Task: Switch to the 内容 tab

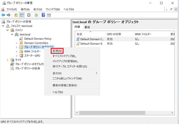Action: tap(77, 27)
